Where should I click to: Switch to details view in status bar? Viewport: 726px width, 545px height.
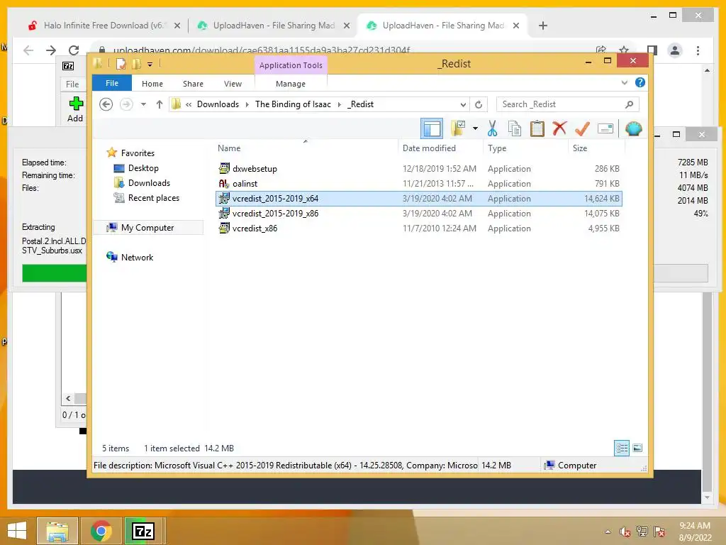tap(621, 448)
